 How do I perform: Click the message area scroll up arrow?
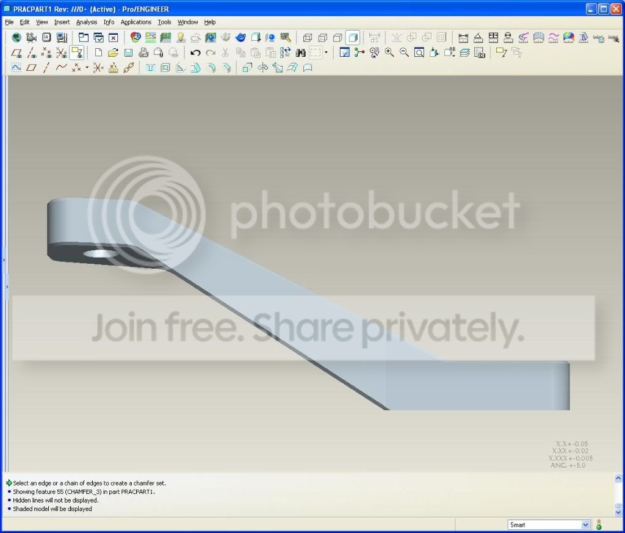618,477
